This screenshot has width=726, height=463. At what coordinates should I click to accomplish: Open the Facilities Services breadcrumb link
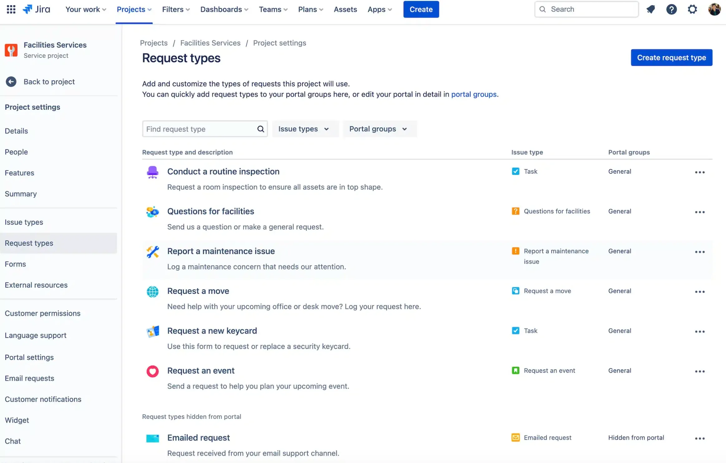click(x=210, y=43)
